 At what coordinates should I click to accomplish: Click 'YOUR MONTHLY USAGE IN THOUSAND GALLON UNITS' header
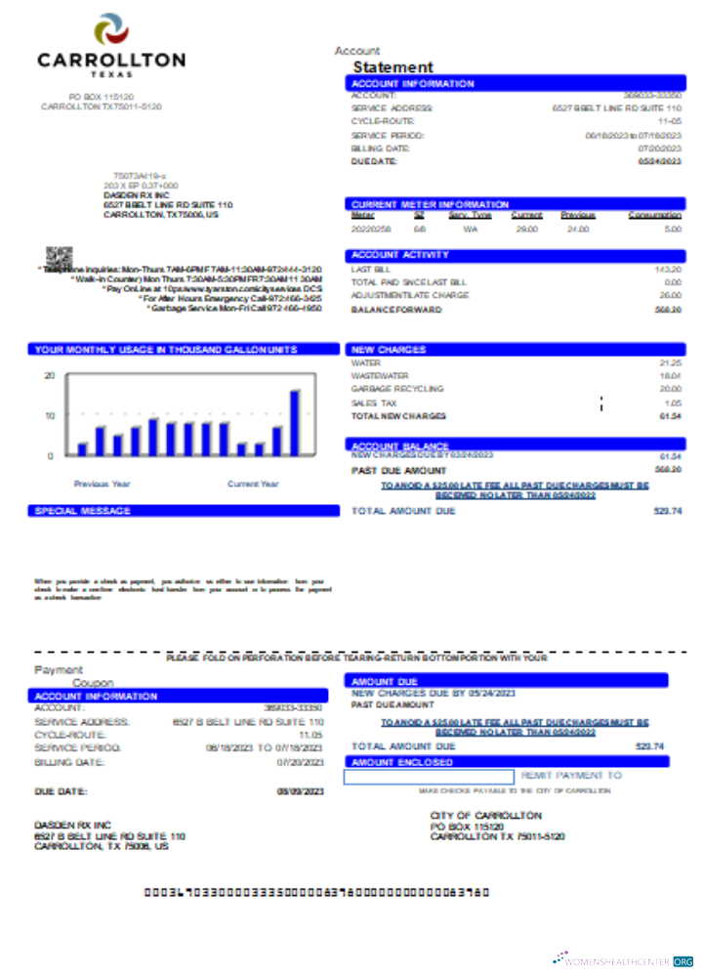[184, 350]
